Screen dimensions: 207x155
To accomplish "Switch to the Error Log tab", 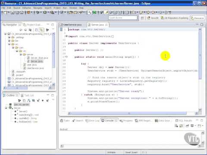I will click(92, 121).
